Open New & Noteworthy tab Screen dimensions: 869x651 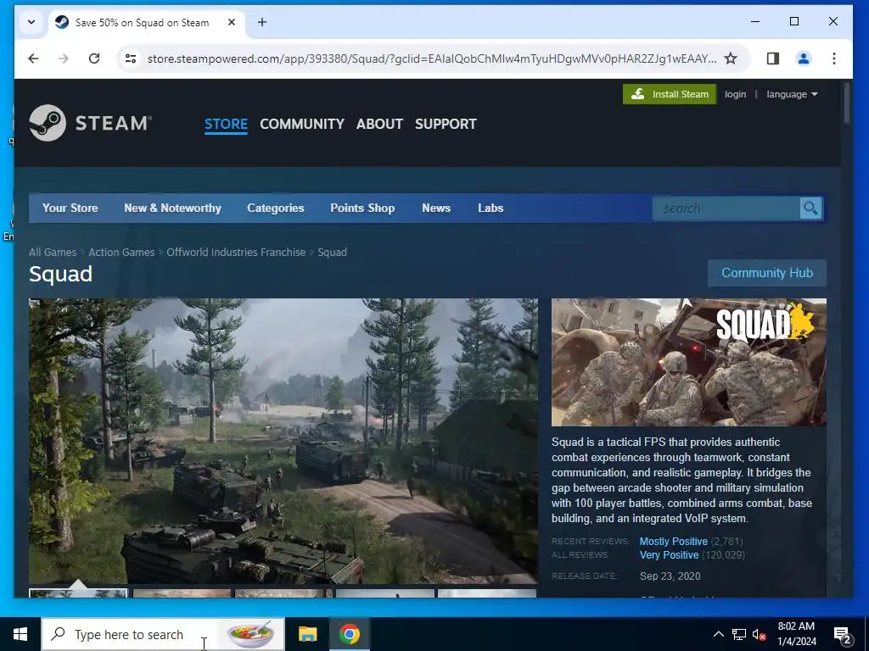[x=172, y=209]
